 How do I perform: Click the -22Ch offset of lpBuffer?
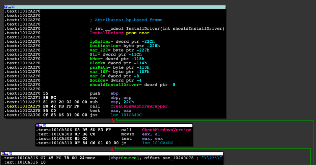click(148, 42)
